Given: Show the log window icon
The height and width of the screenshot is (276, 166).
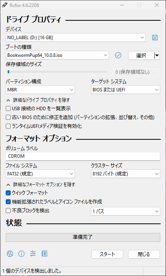Looking at the screenshot, I should pos(44,254).
